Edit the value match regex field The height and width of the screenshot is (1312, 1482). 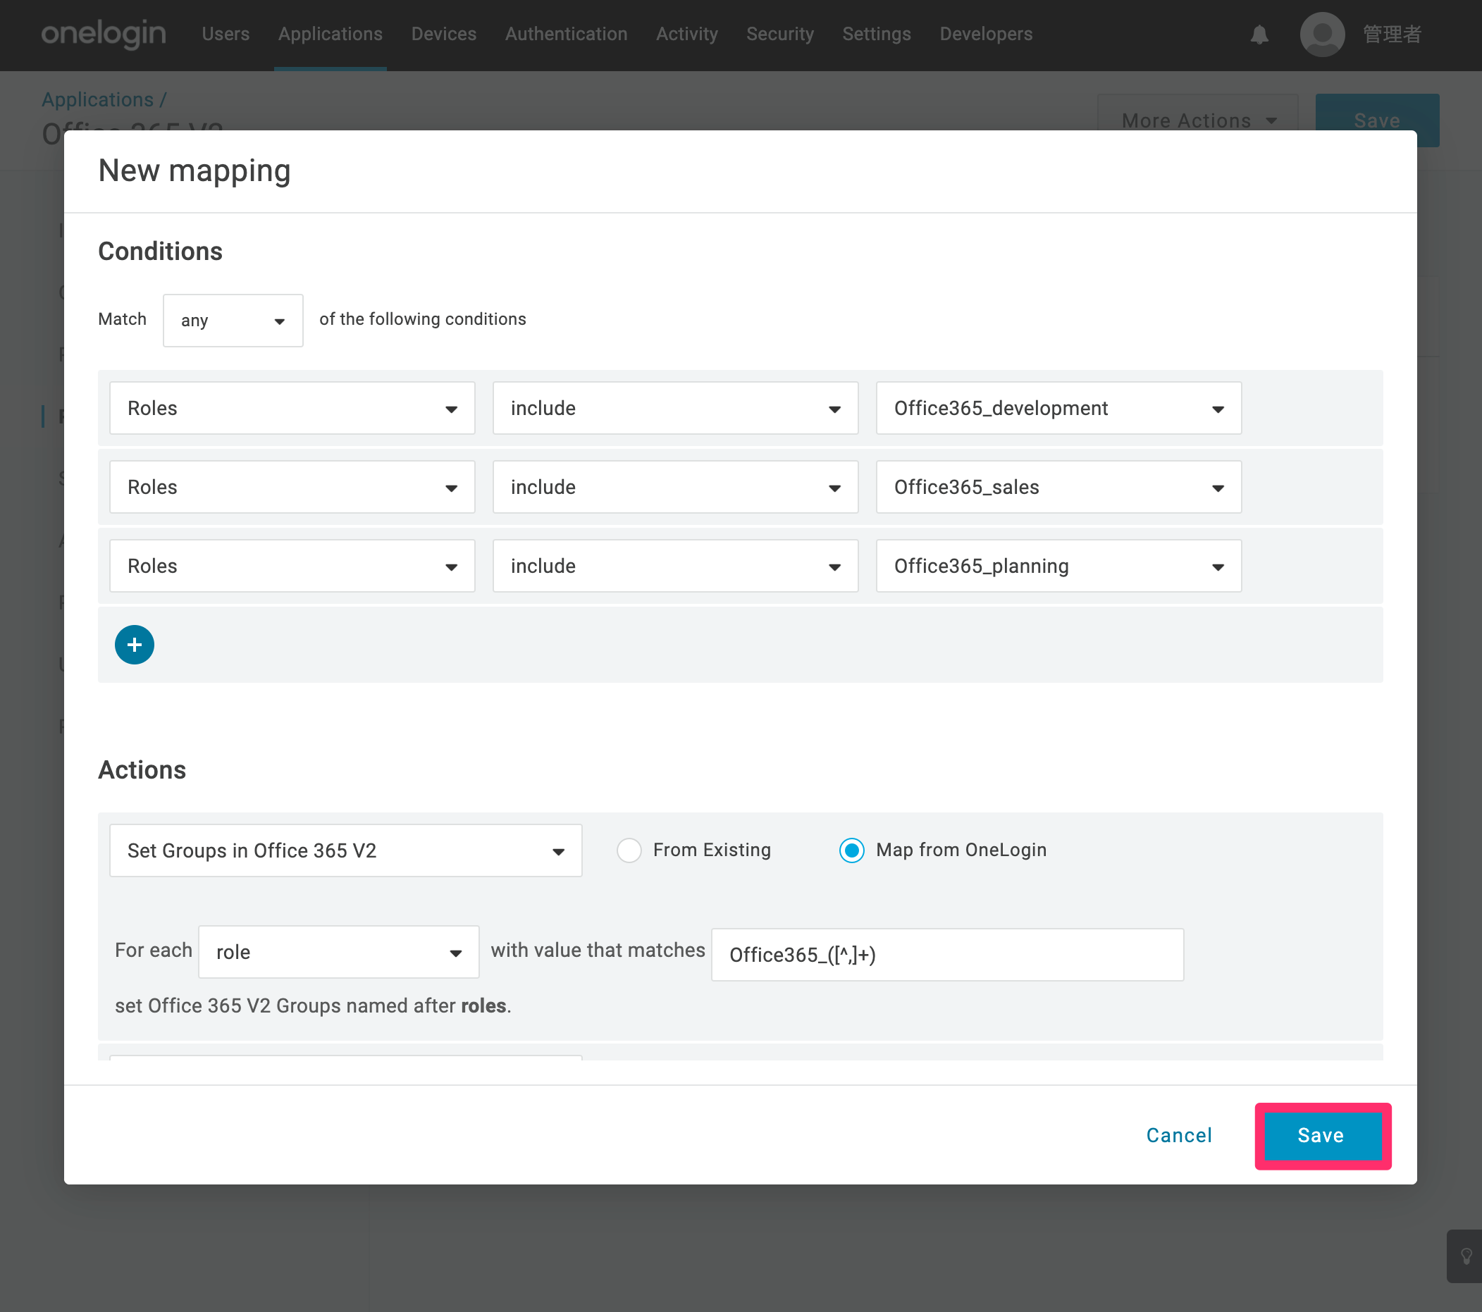[x=947, y=955]
